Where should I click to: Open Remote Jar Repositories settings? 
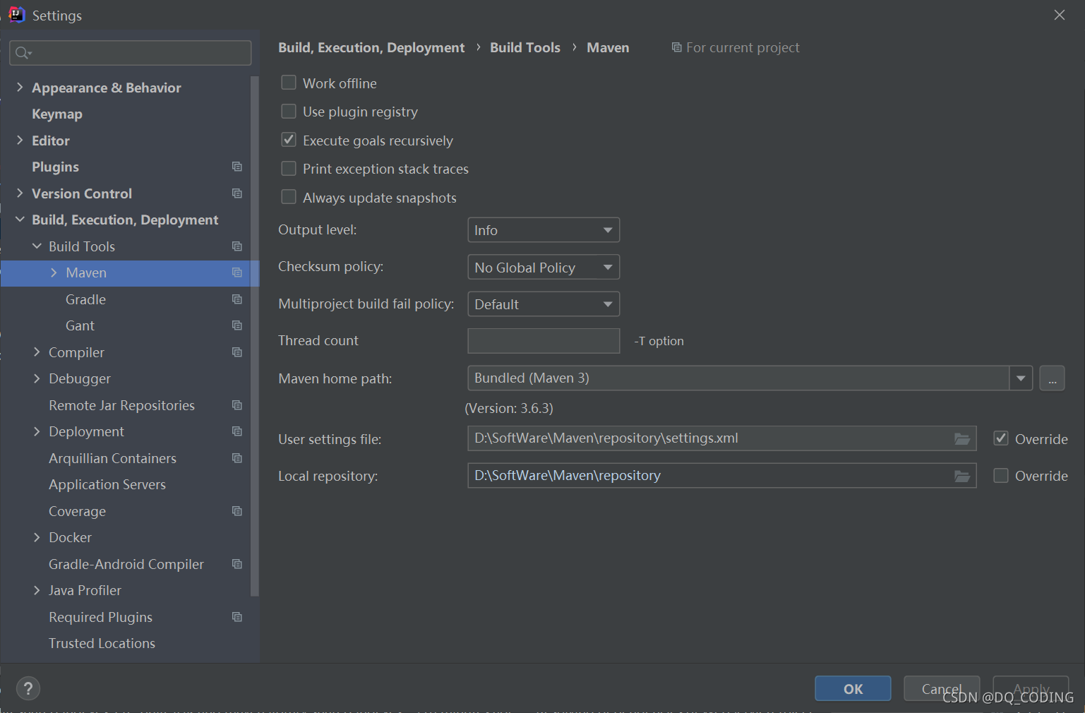point(121,405)
